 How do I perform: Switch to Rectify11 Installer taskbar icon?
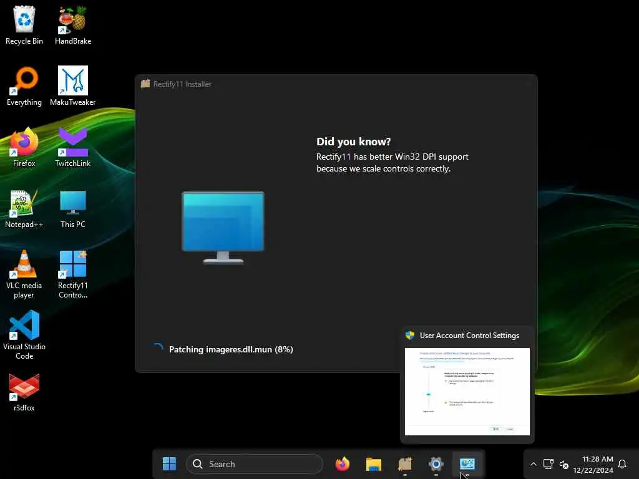404,463
